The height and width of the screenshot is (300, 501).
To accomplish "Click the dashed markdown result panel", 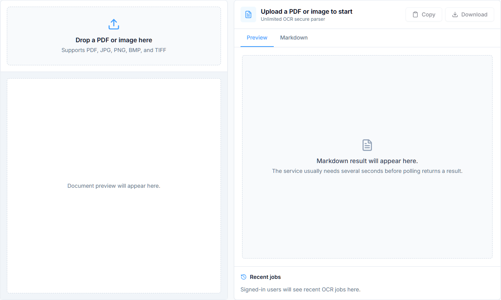I will pyautogui.click(x=367, y=157).
